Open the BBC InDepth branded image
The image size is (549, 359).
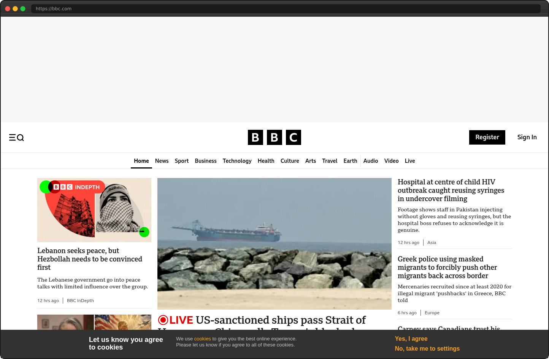click(x=94, y=210)
